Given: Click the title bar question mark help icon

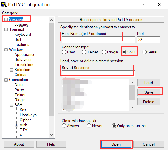Looking at the screenshot, I should 143,4.
